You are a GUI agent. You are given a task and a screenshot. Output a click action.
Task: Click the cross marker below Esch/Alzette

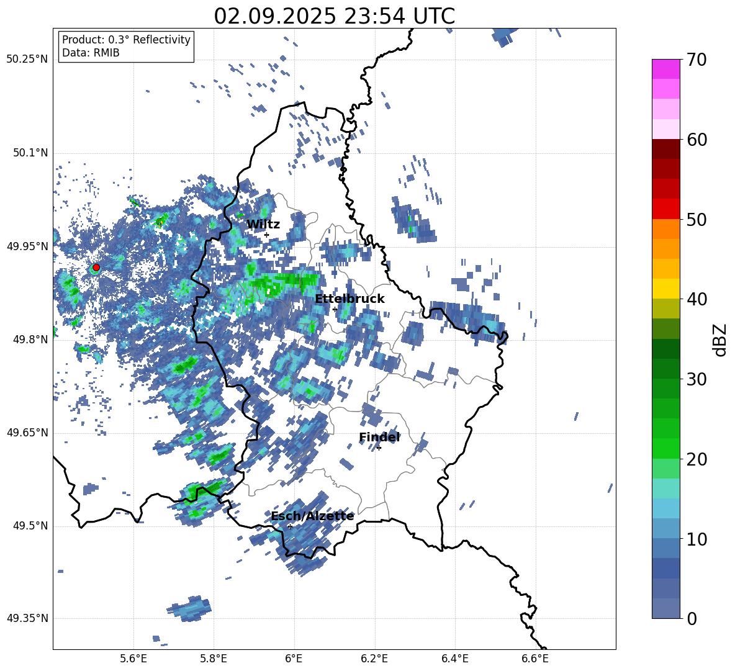(290, 526)
